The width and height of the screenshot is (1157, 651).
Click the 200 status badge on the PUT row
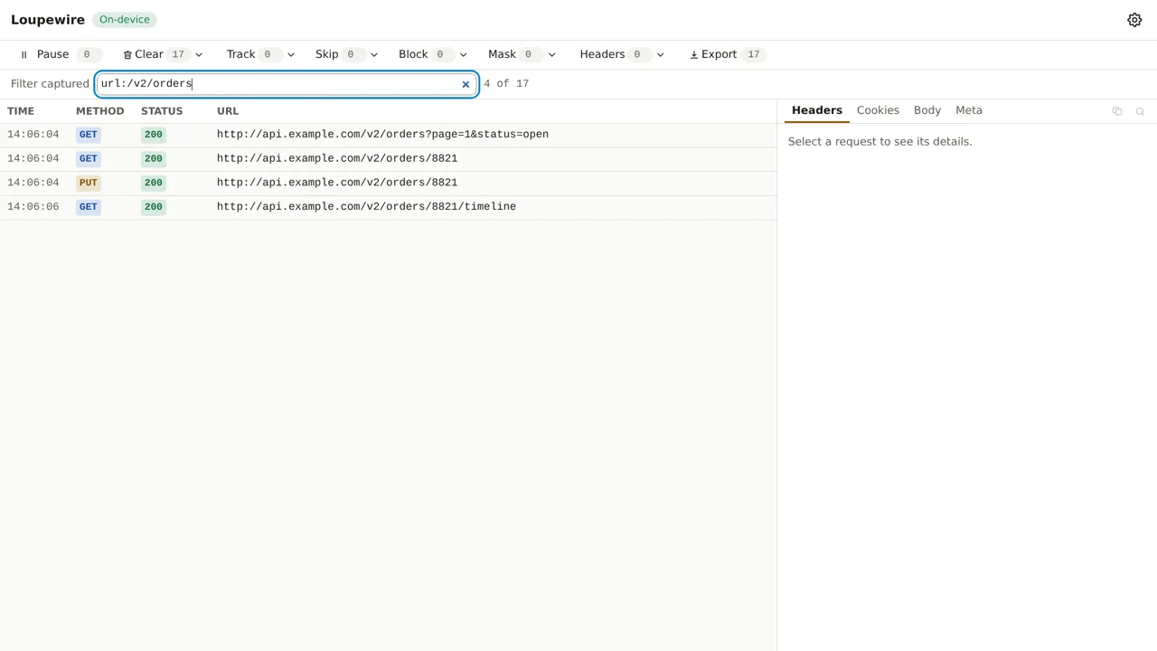coord(154,183)
